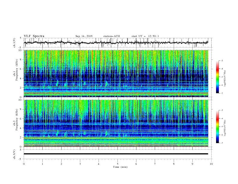This screenshot has width=238, height=184.
Task: Click the time axis tick label "1"
Action: 43,164
